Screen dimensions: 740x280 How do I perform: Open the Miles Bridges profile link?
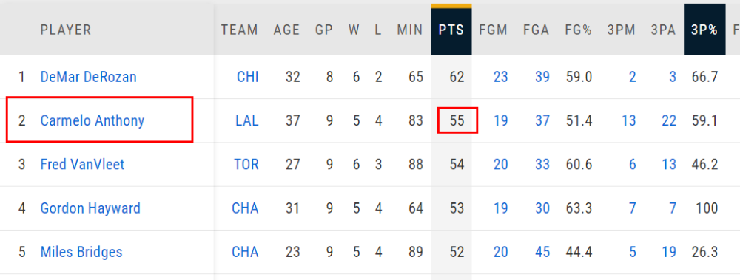coord(81,252)
